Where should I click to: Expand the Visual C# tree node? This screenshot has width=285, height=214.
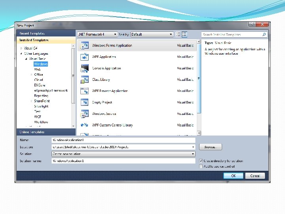pos(21,48)
